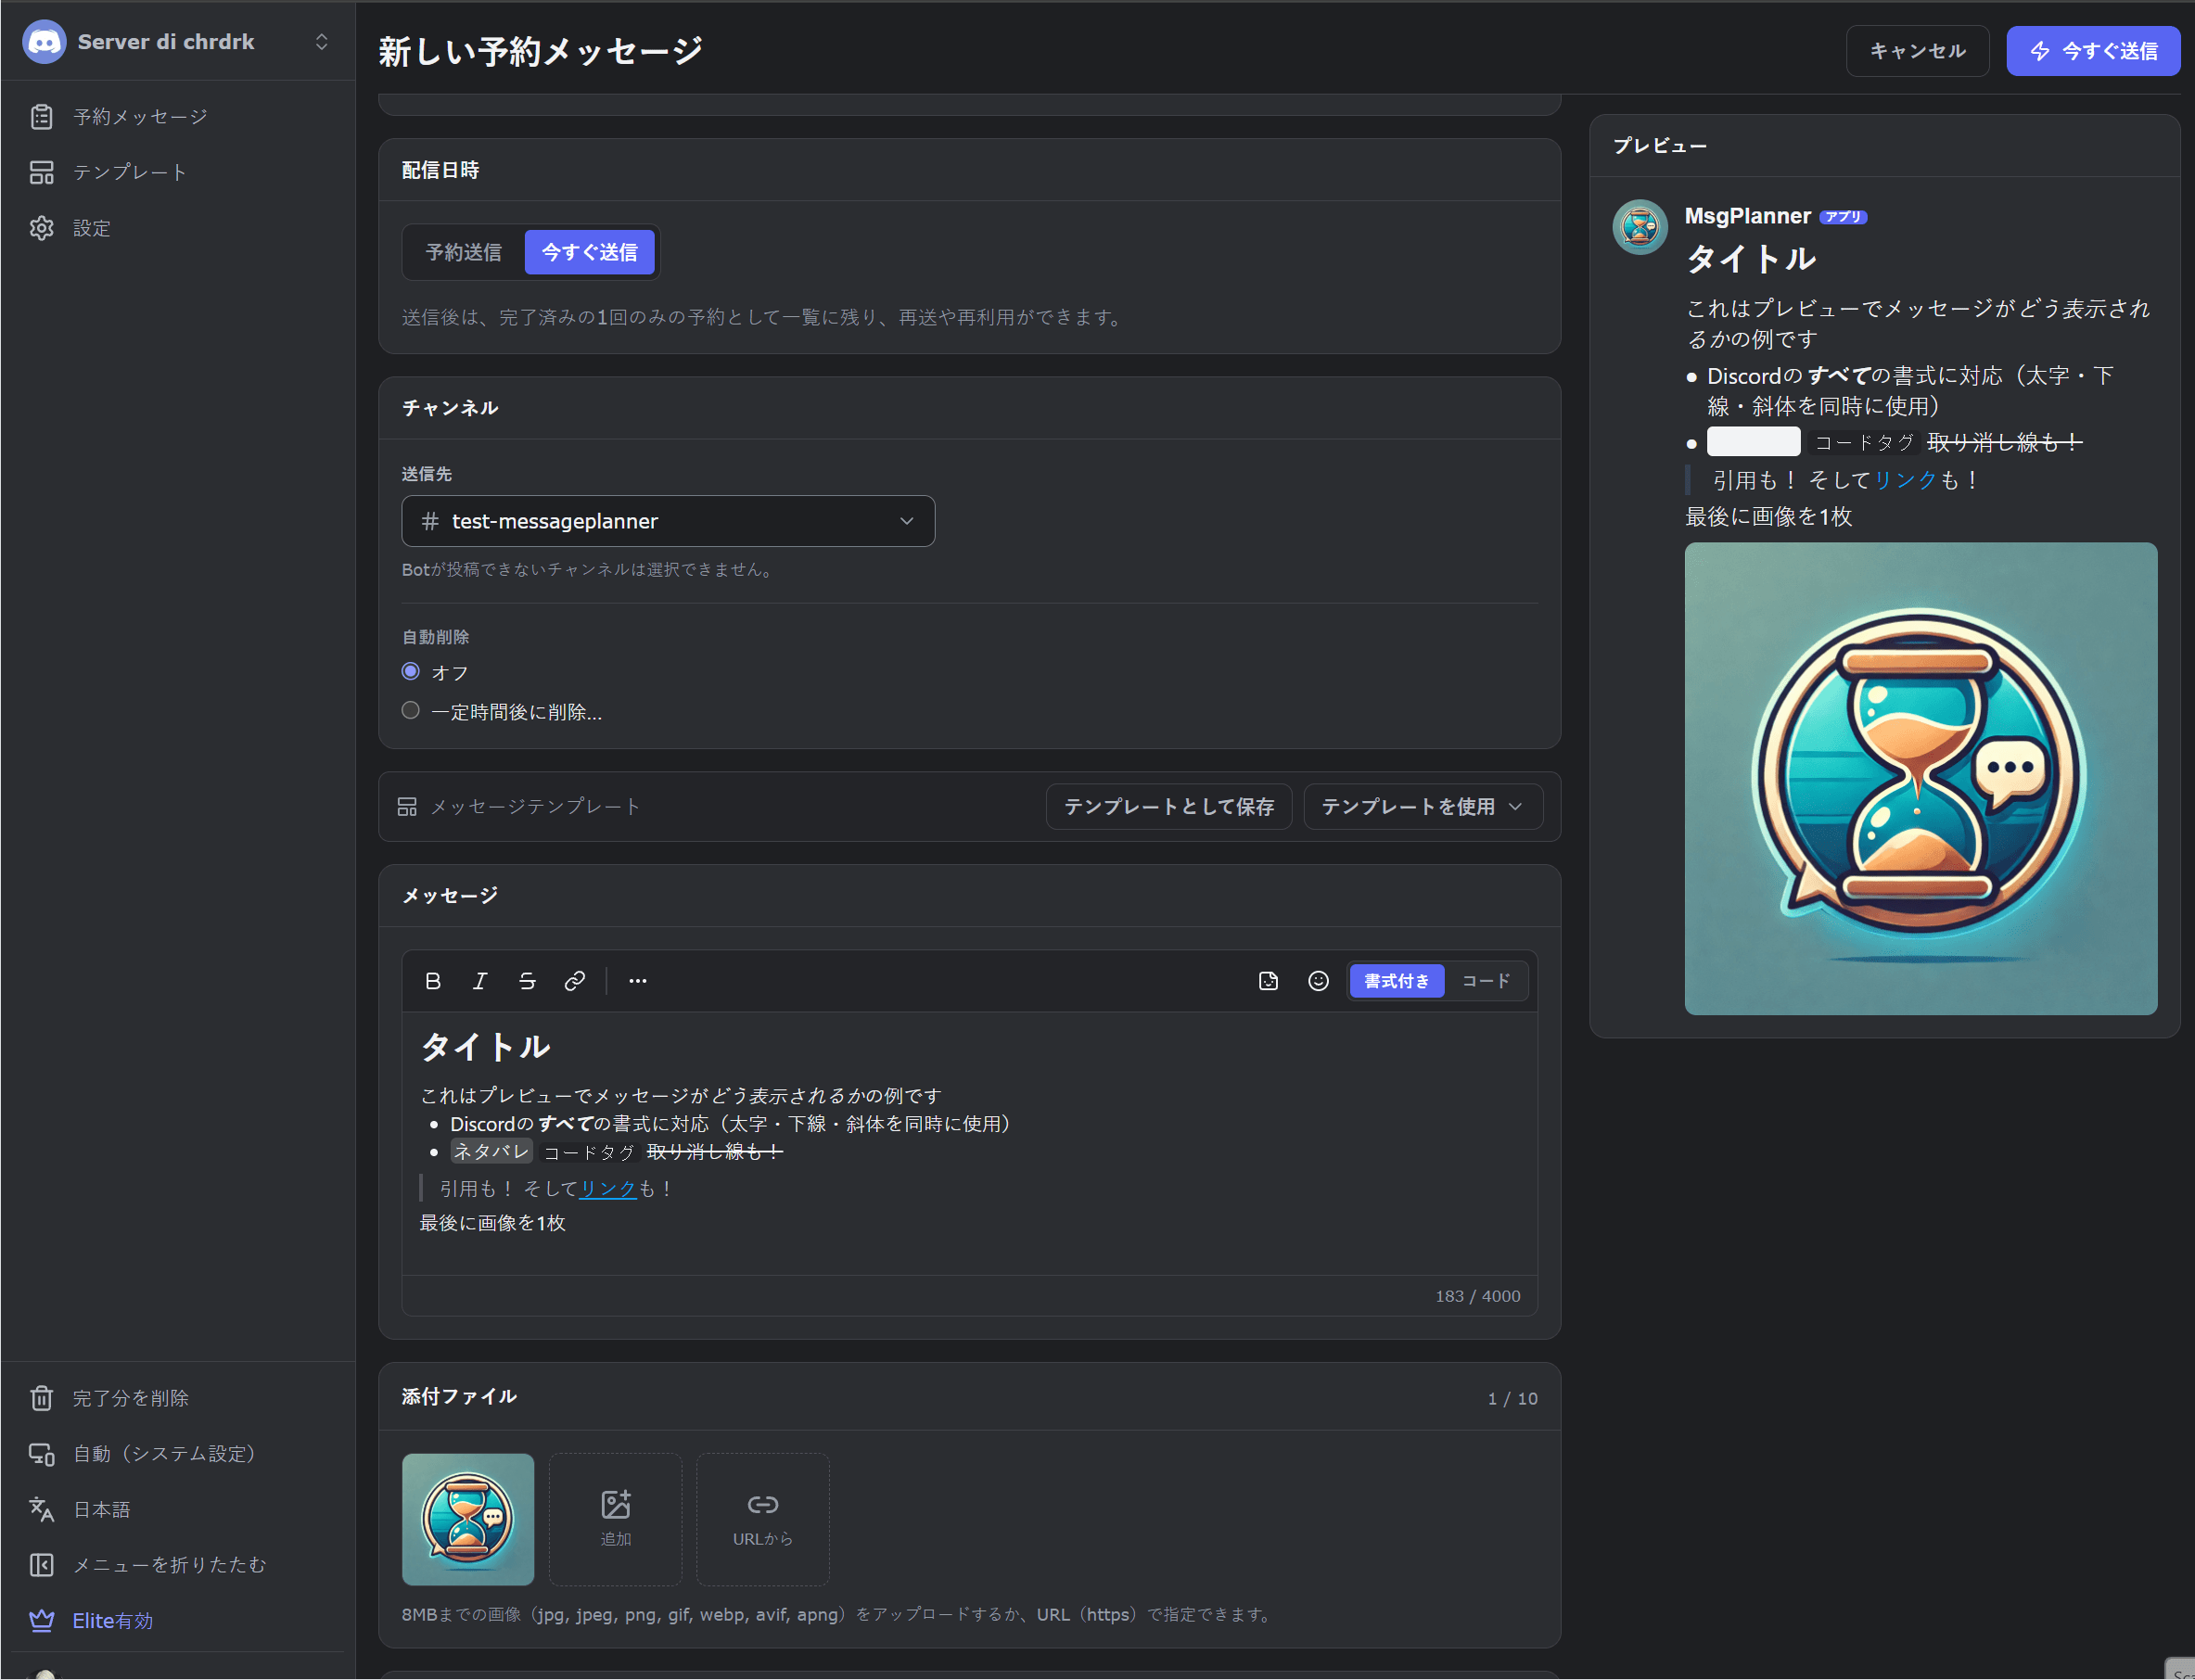Click the ネタバレ spoiler tag in editor
2195x1680 pixels.
pyautogui.click(x=491, y=1152)
